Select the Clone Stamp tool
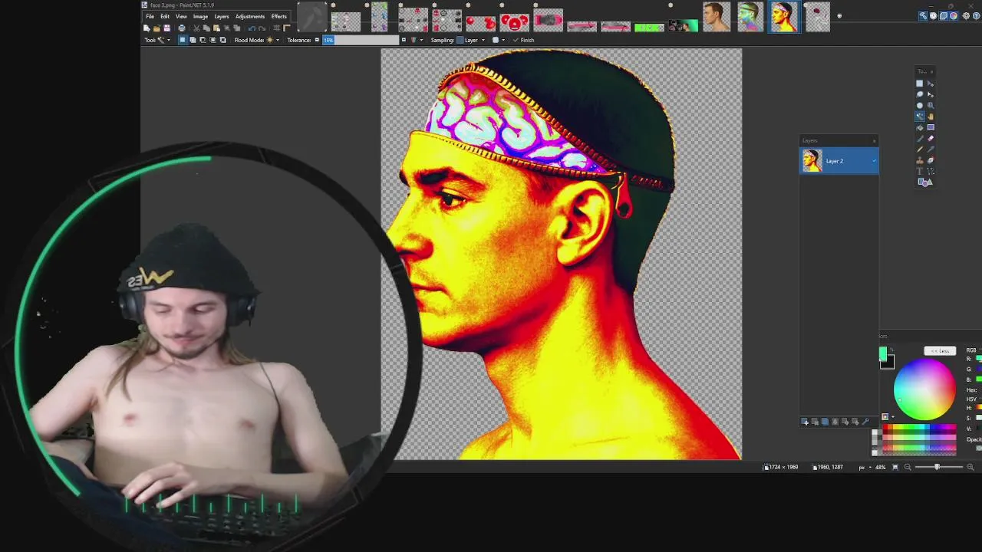The image size is (982, 552). [920, 160]
